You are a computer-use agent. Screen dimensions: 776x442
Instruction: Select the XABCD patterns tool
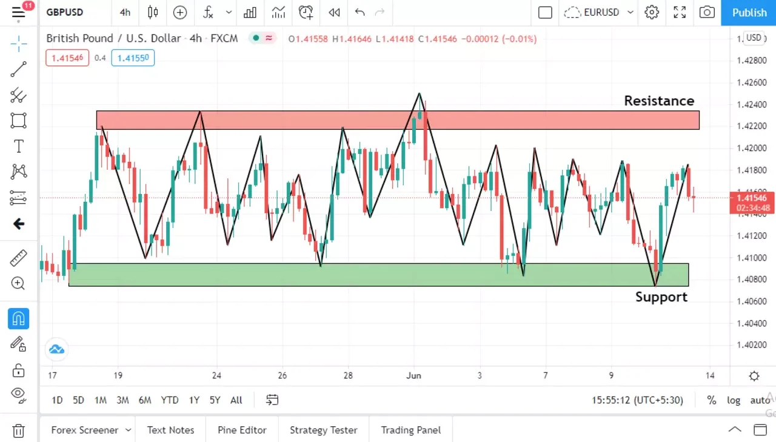click(19, 172)
